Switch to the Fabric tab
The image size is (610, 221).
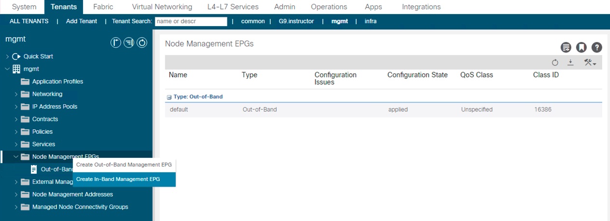[x=102, y=7]
